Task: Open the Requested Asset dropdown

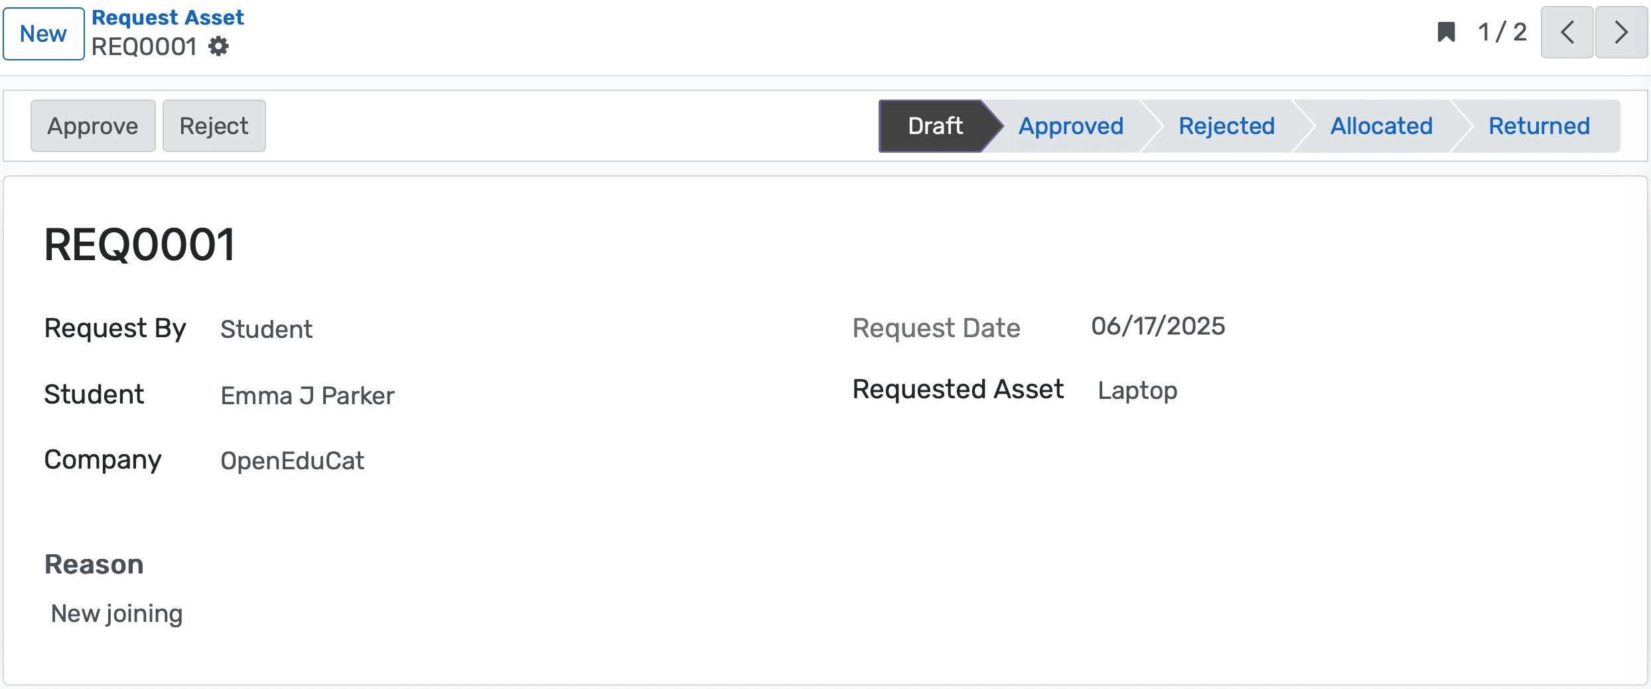Action: point(1137,390)
